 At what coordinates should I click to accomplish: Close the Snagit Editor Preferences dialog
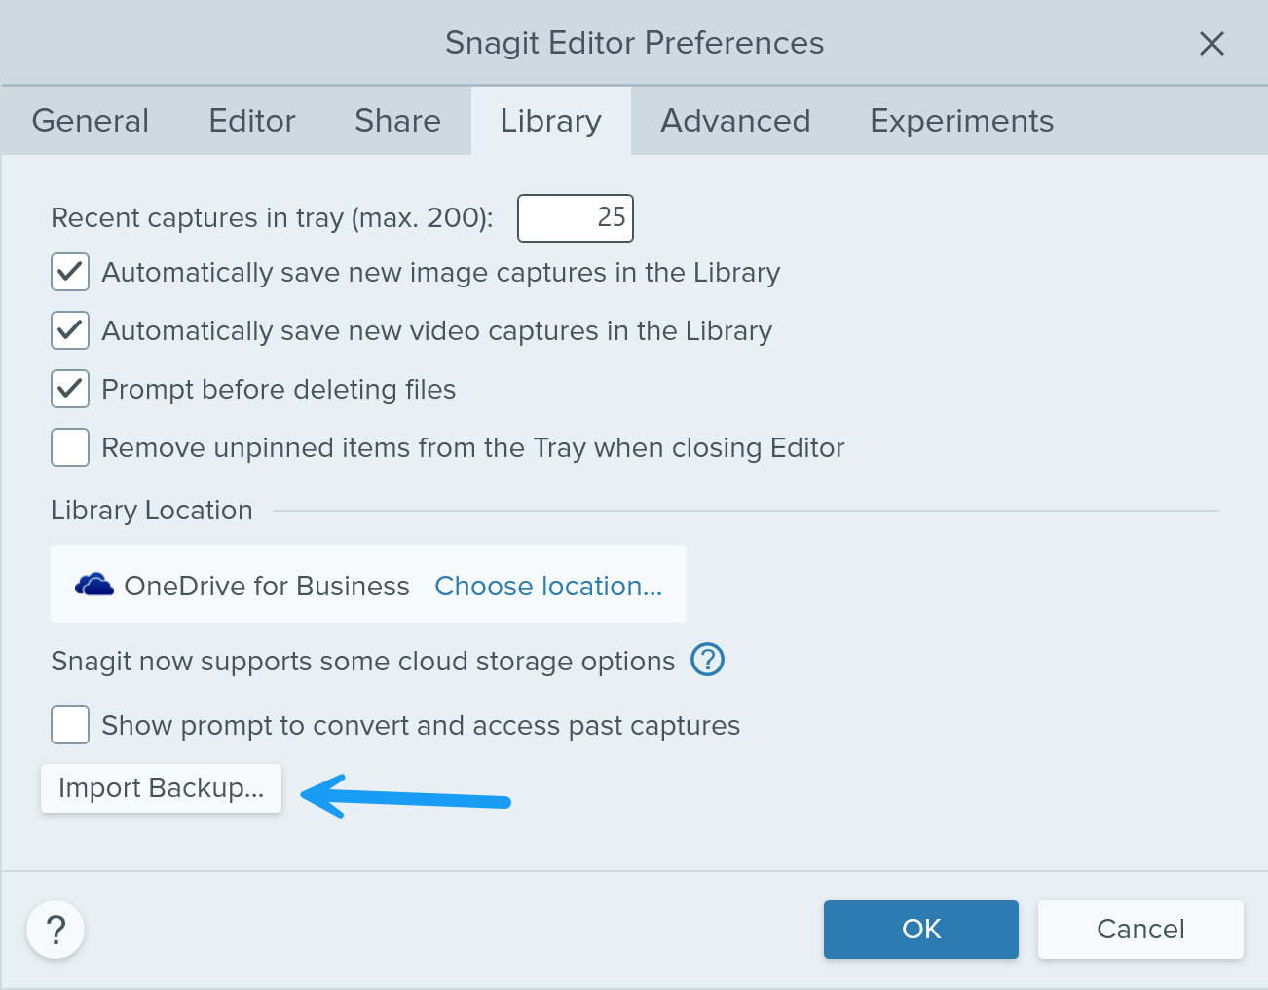pos(1212,43)
